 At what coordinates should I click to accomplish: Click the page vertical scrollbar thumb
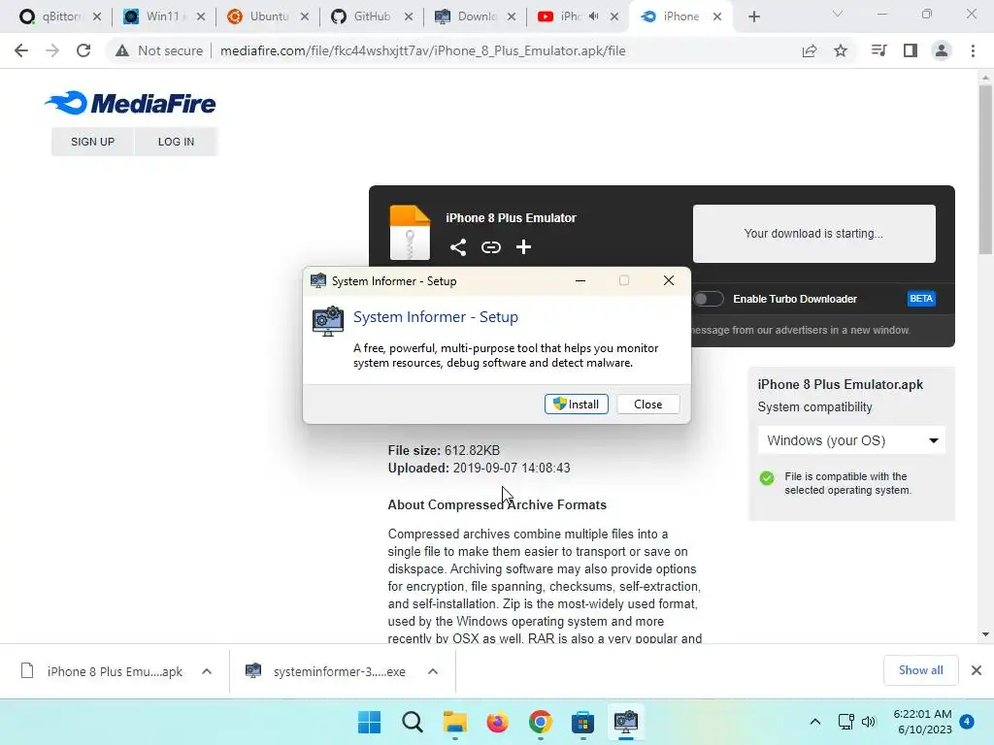[985, 170]
